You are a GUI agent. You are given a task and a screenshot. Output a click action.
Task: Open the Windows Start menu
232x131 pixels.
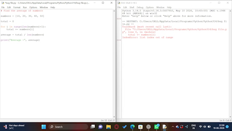point(44,127)
